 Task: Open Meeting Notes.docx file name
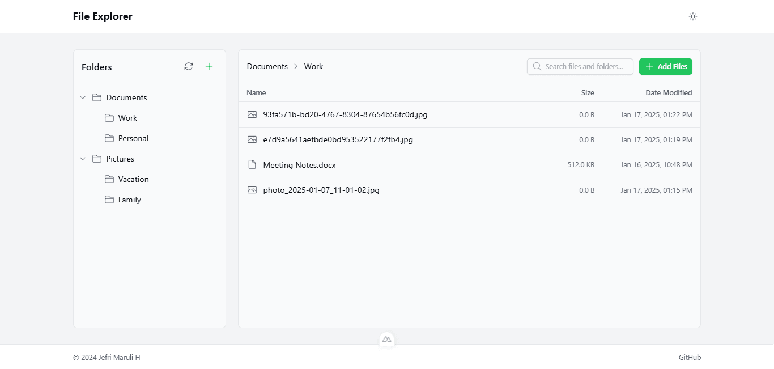[299, 165]
